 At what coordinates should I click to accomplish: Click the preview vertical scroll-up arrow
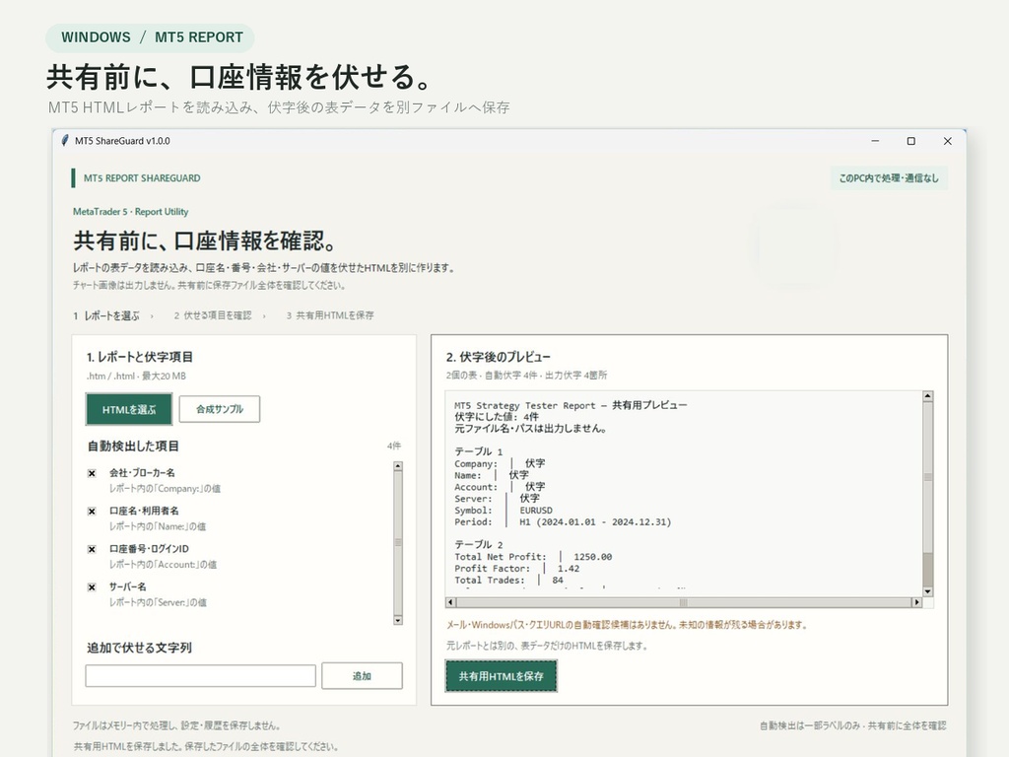pos(928,396)
